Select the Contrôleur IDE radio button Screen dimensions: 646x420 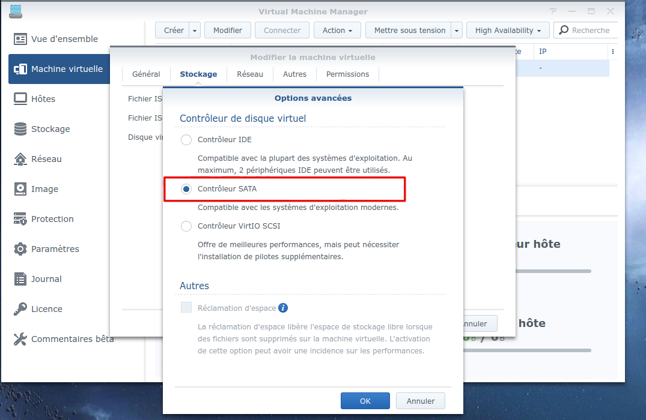[186, 139]
